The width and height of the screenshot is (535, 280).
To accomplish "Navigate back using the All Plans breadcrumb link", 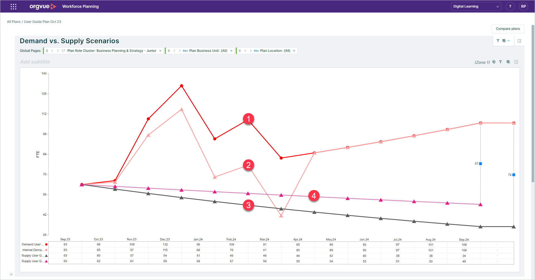I will coord(14,21).
